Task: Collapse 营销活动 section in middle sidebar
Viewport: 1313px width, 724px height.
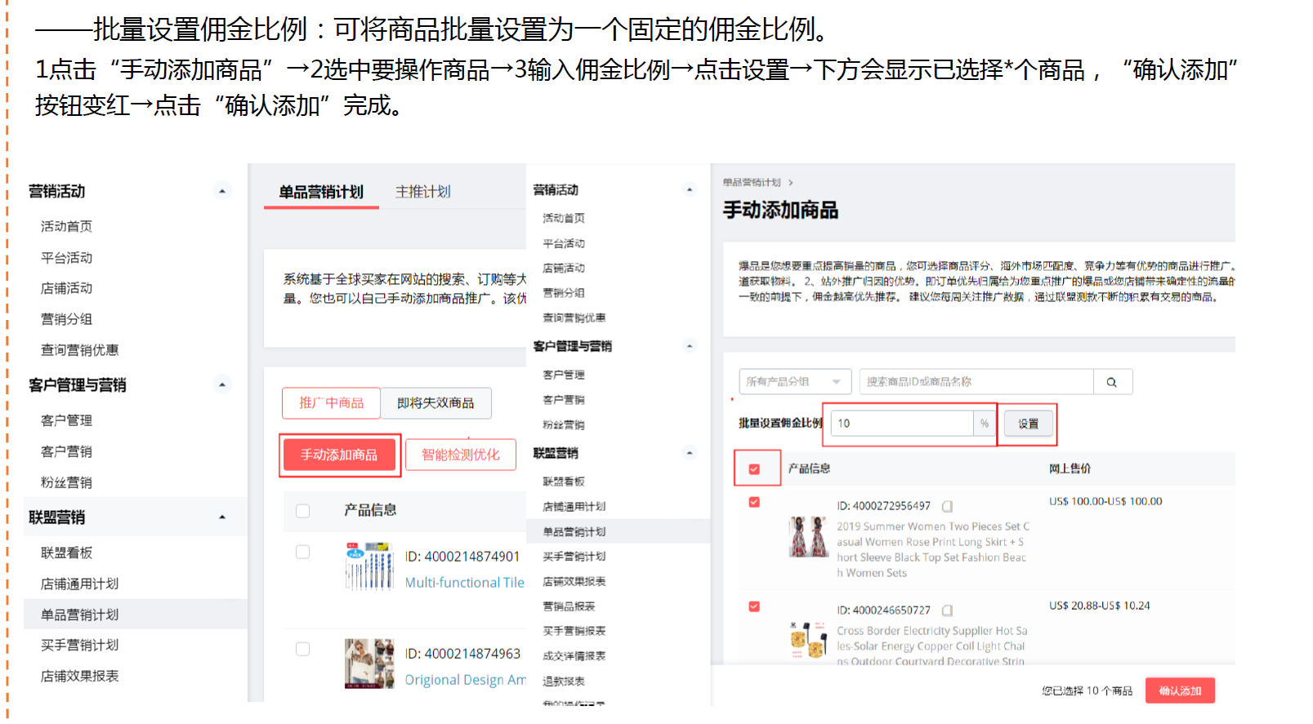Action: pyautogui.click(x=690, y=189)
